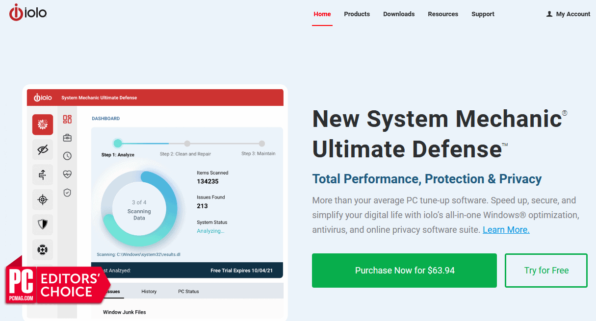
Task: Open the Downloads page
Action: [x=399, y=14]
